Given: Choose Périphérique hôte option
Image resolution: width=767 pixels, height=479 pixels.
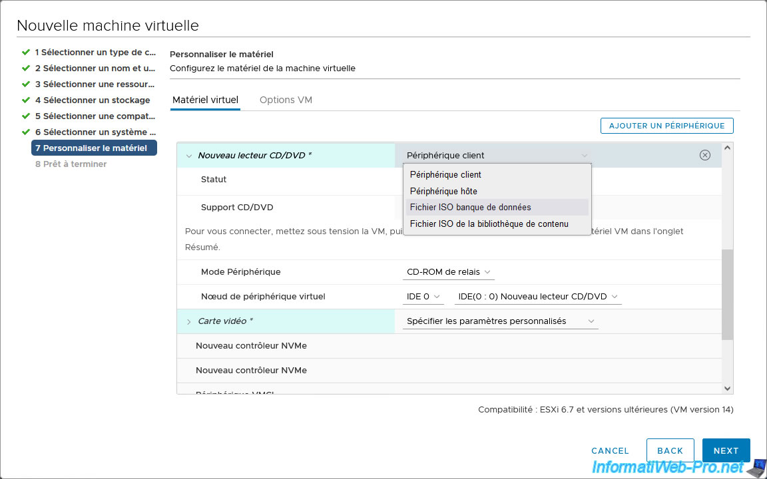Looking at the screenshot, I should [443, 191].
